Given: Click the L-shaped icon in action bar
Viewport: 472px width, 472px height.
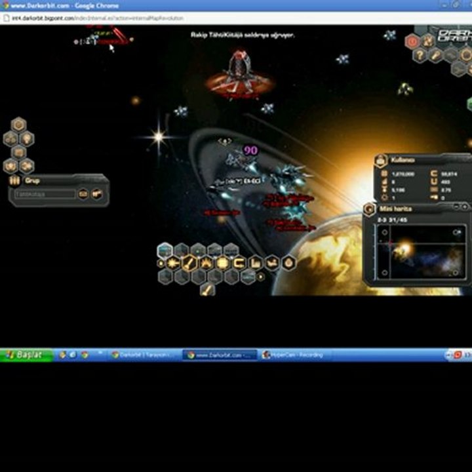Looking at the screenshot, I should coord(256,264).
